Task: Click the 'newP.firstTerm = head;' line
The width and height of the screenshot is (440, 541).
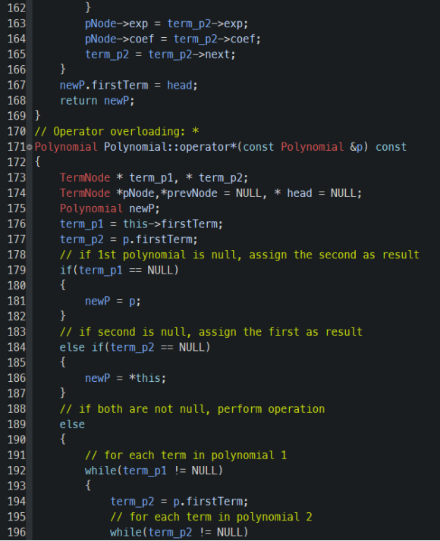Action: [128, 85]
